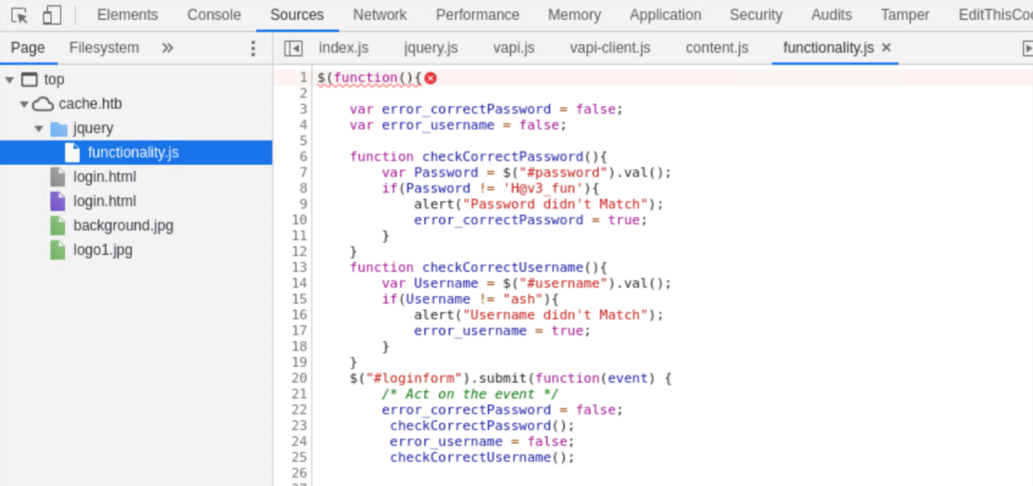
Task: Close the functionality.js tab
Action: coord(886,48)
